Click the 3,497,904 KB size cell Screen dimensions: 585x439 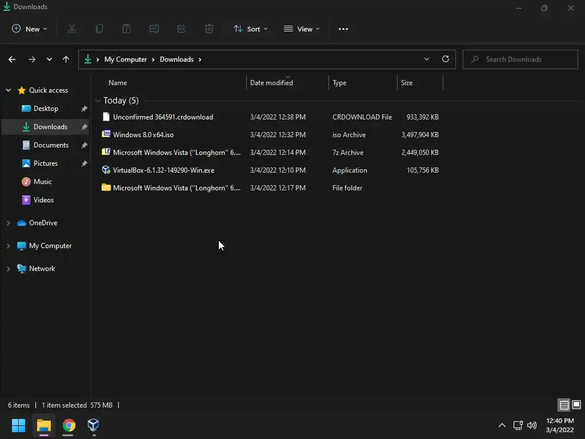pos(420,135)
